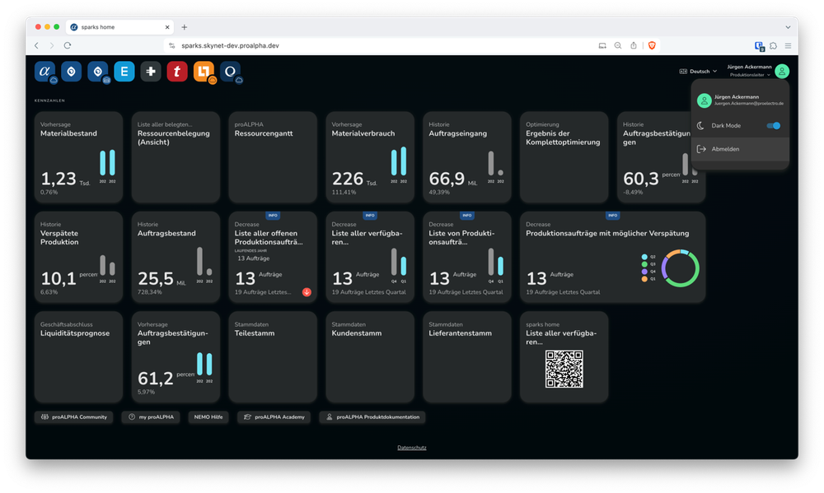Click INFO badge on Liste von Produktionsaufträ tile
824x493 pixels.
(466, 216)
